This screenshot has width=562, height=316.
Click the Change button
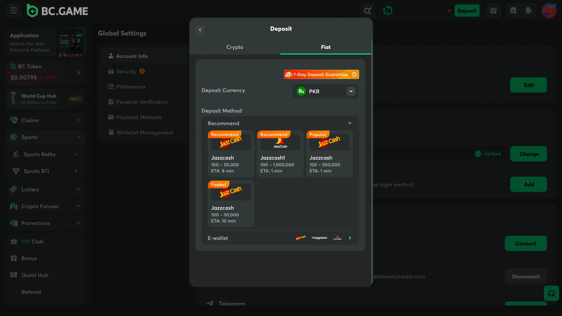[528, 154]
